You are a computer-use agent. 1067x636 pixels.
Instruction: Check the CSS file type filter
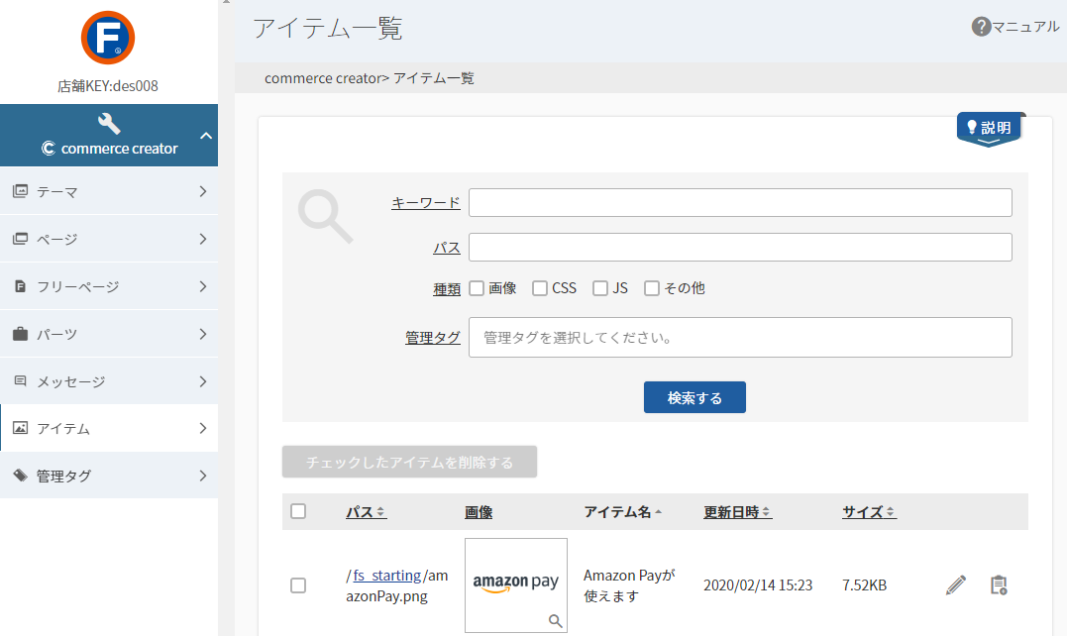pos(540,288)
